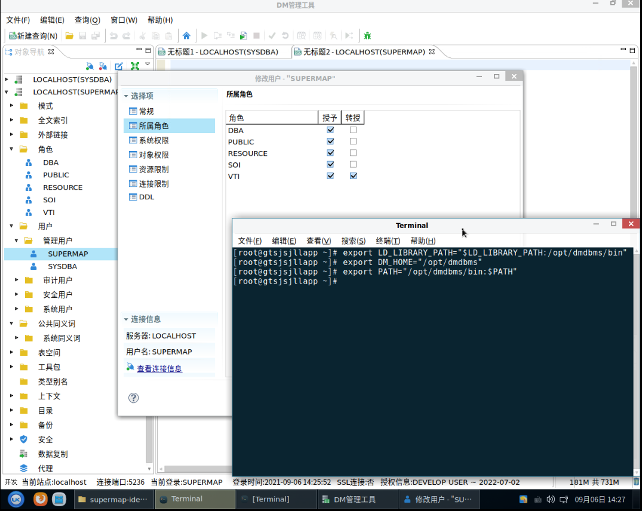
Task: Click the open file folder toolbar icon
Action: click(69, 36)
